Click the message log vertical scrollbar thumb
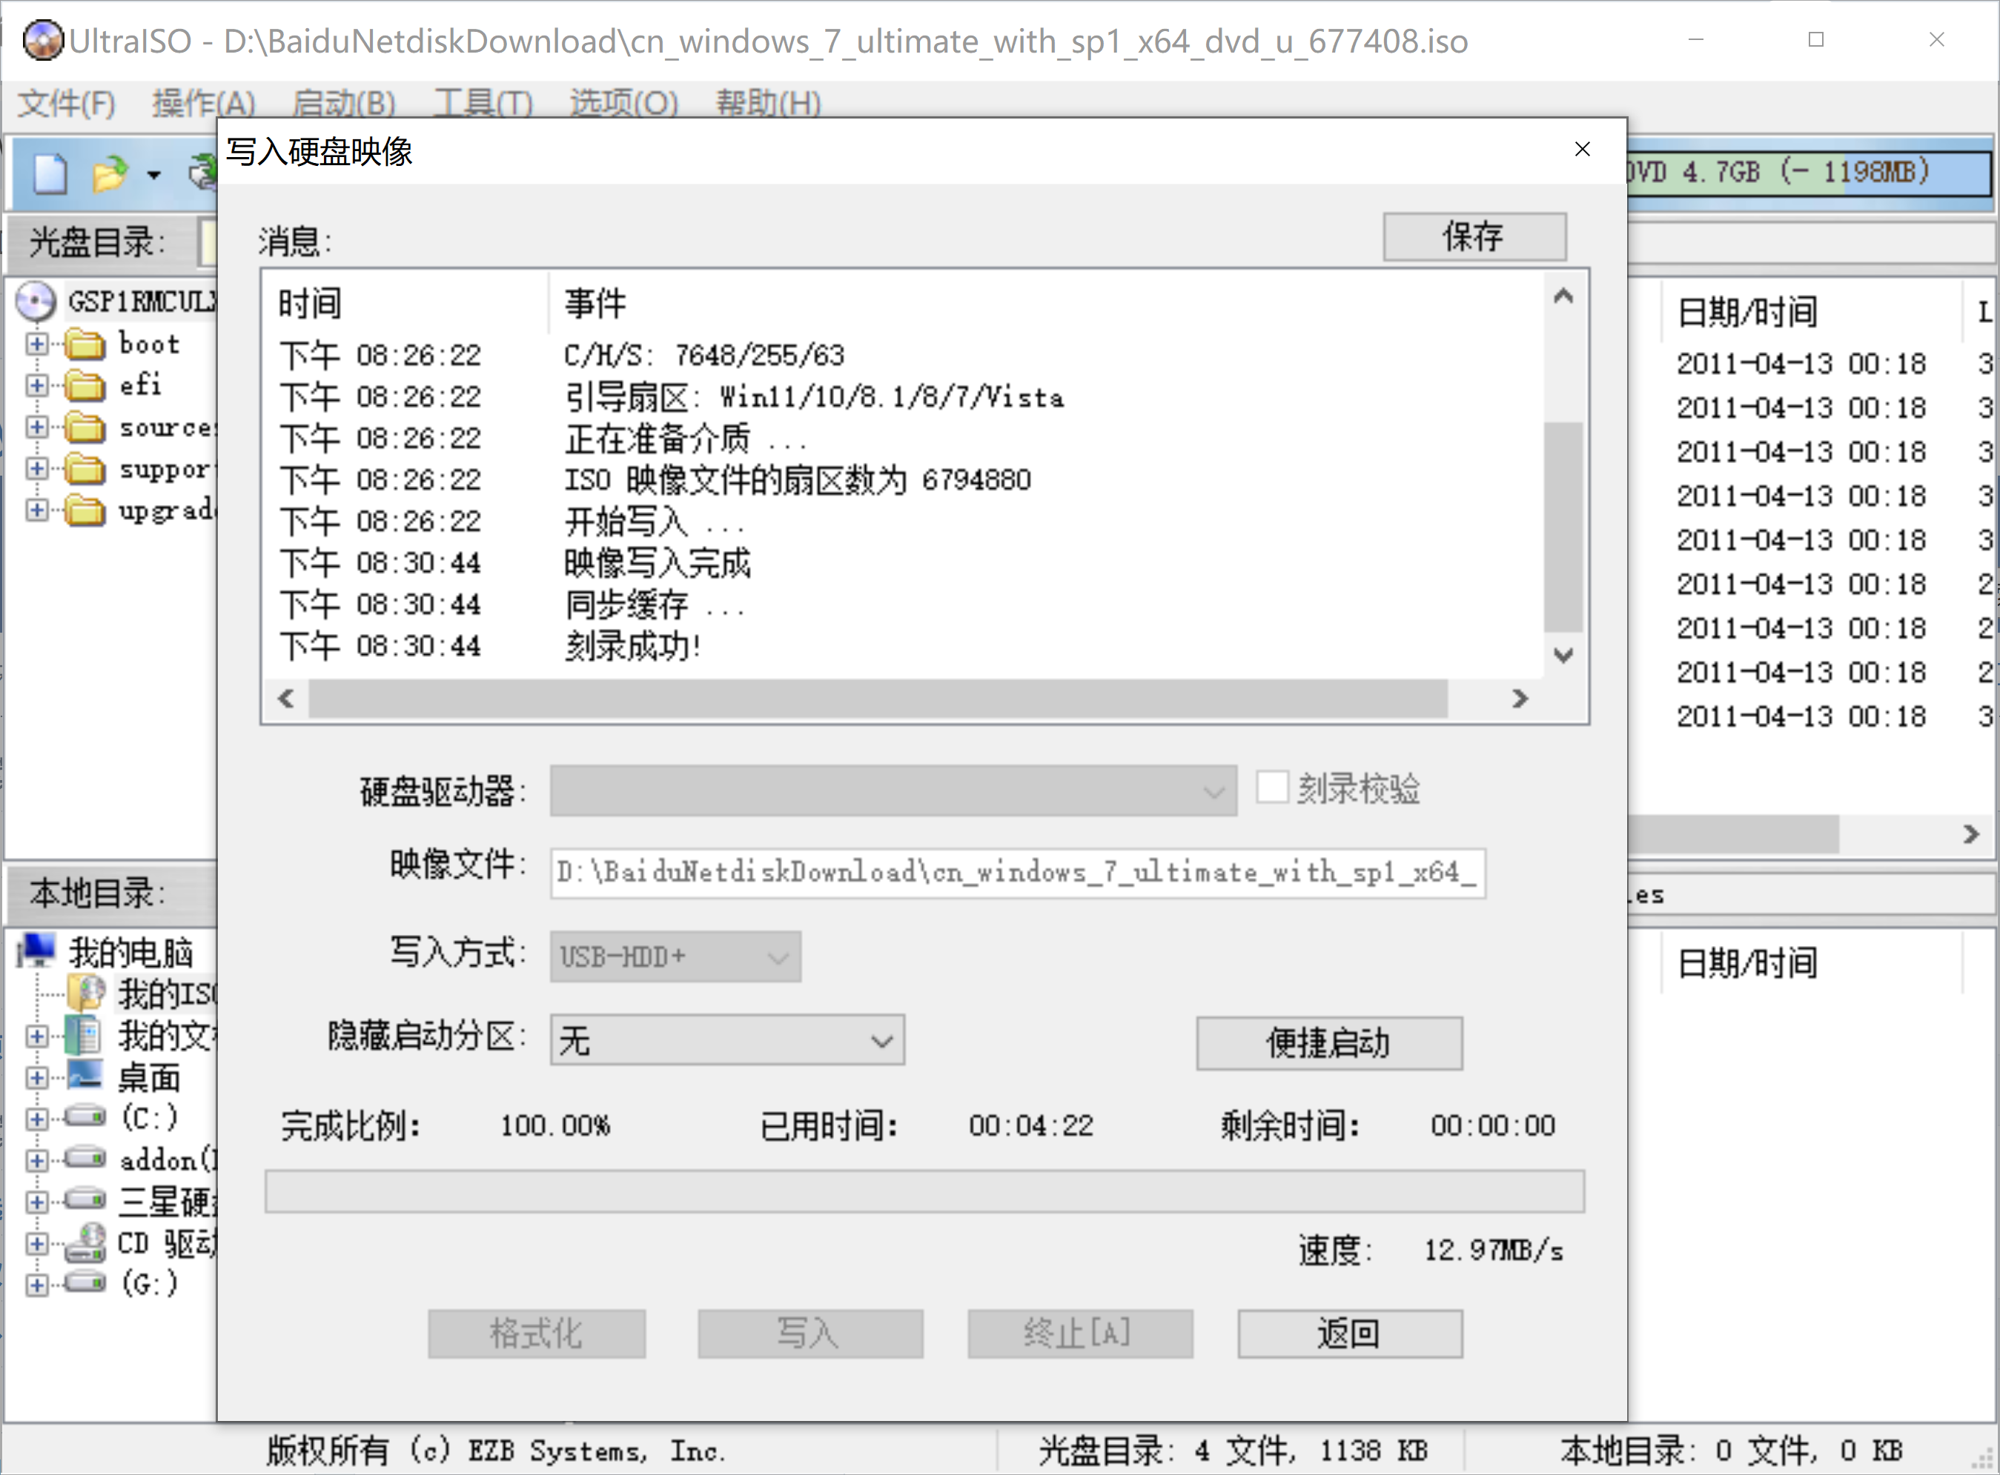Screen dimensions: 2000x1475 tap(1563, 527)
